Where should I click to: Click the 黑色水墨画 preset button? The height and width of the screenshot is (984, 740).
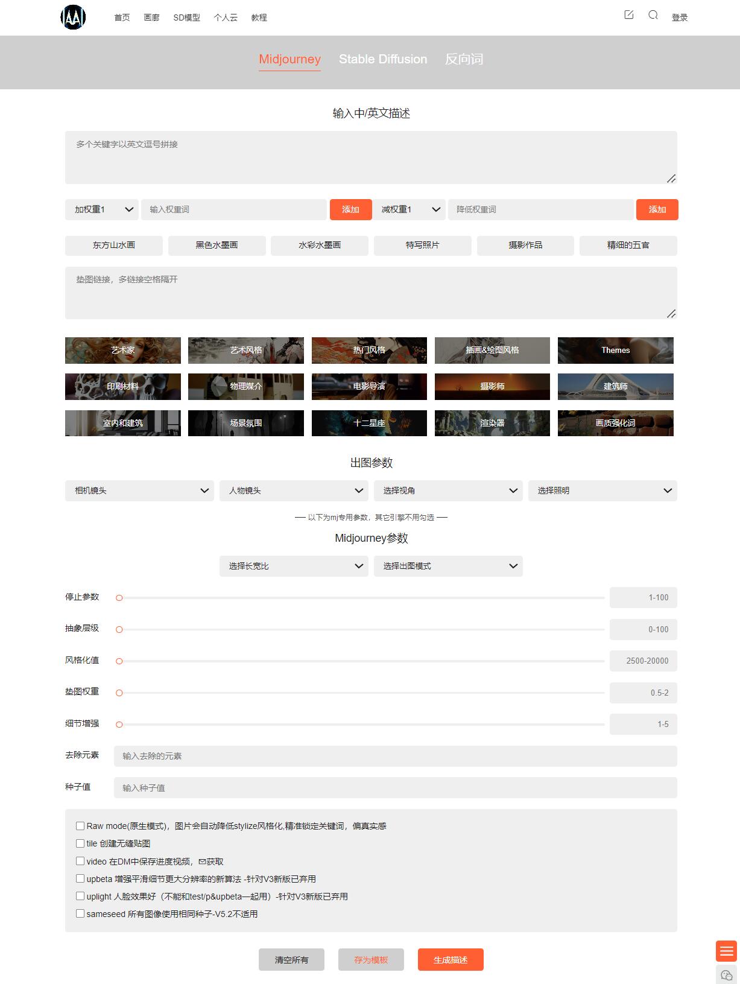217,245
